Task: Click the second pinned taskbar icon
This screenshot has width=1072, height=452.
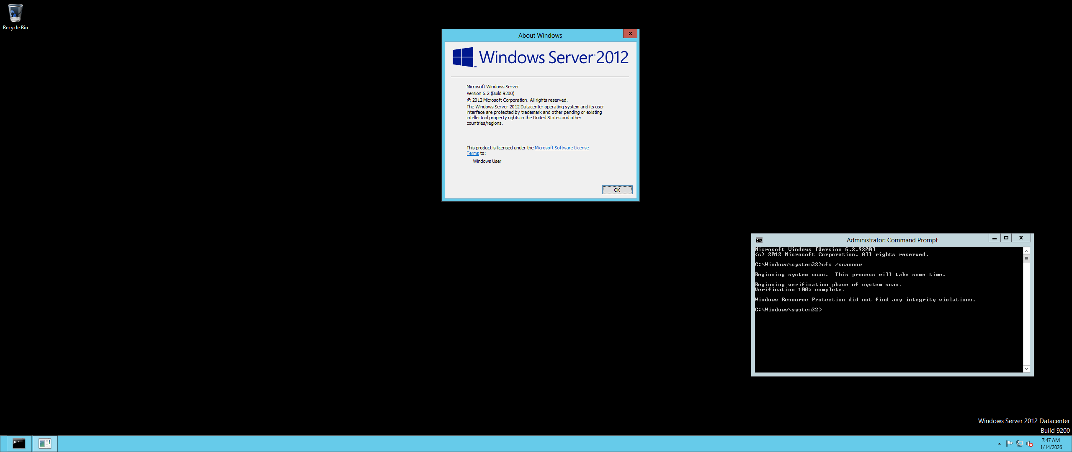Action: (44, 443)
